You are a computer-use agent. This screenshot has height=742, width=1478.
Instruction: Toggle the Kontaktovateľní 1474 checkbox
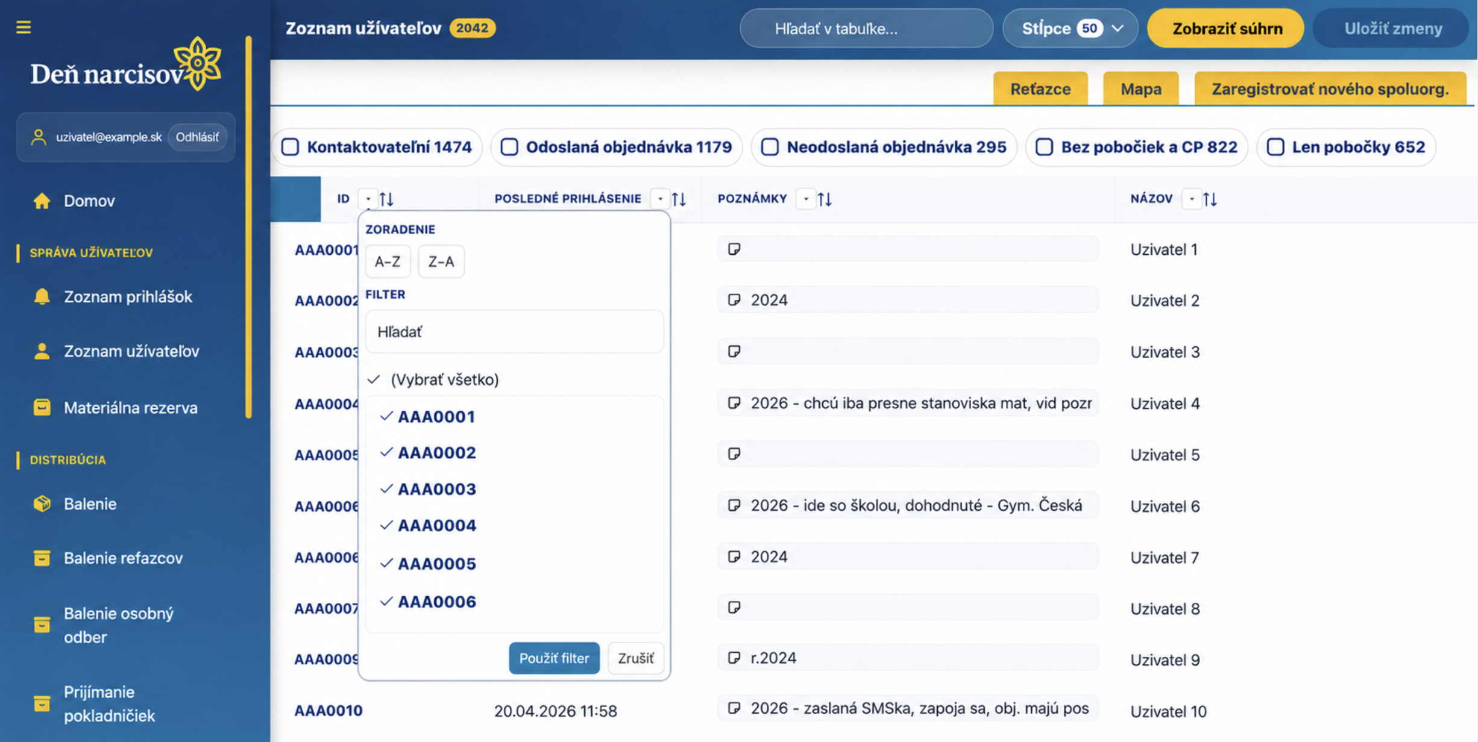290,147
